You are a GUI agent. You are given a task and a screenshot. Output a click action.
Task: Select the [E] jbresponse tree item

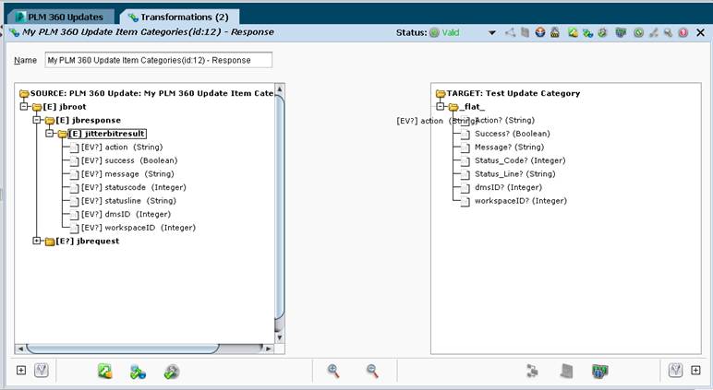point(84,120)
